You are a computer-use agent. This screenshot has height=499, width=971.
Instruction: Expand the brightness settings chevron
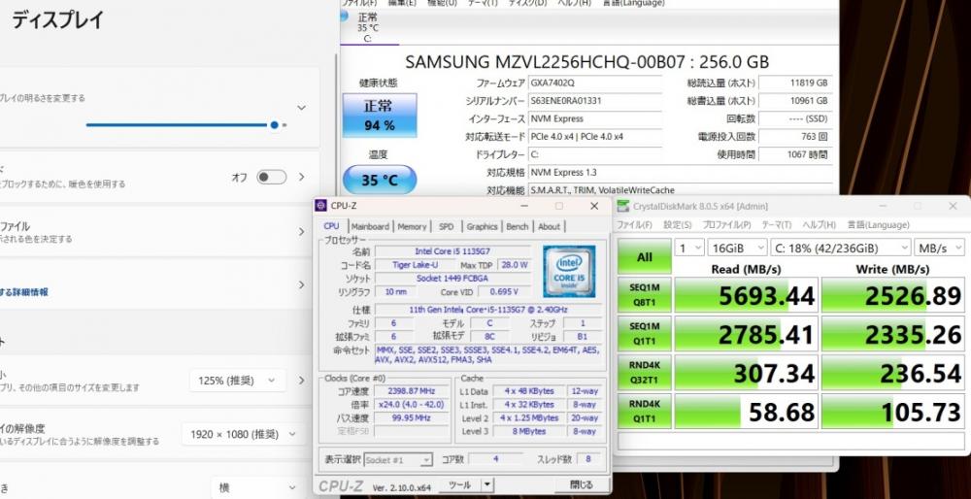302,108
